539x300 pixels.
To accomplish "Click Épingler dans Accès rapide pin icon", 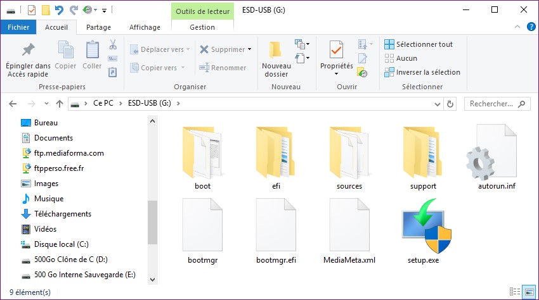I will pyautogui.click(x=28, y=51).
